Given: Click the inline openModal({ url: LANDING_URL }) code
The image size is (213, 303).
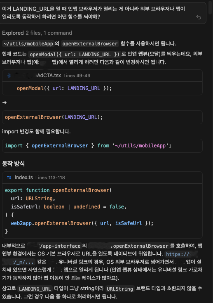Looking at the screenshot, I should tap(75, 54).
